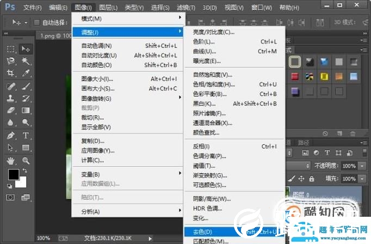Open the 填充 dropdown arrow
371x244 pixels.
(x=362, y=179)
